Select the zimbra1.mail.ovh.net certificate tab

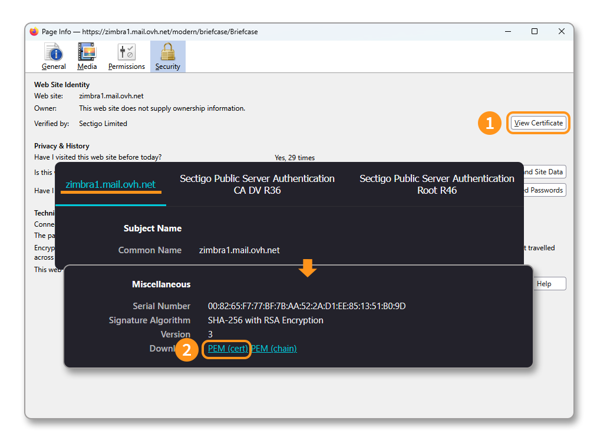point(111,184)
